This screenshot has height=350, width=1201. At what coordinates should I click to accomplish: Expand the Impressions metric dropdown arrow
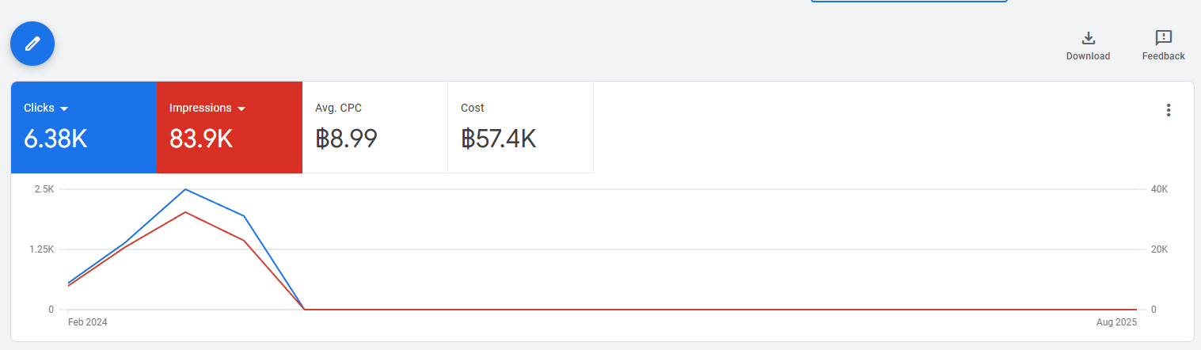tap(241, 108)
